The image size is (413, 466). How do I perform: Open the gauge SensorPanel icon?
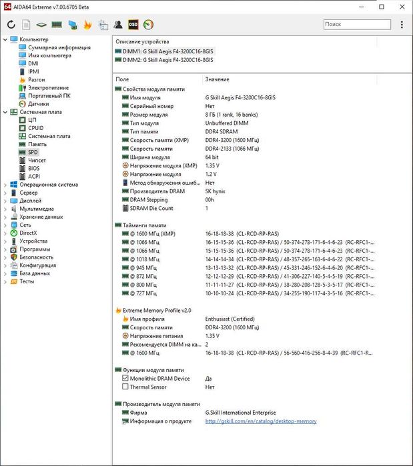pyautogui.click(x=148, y=25)
